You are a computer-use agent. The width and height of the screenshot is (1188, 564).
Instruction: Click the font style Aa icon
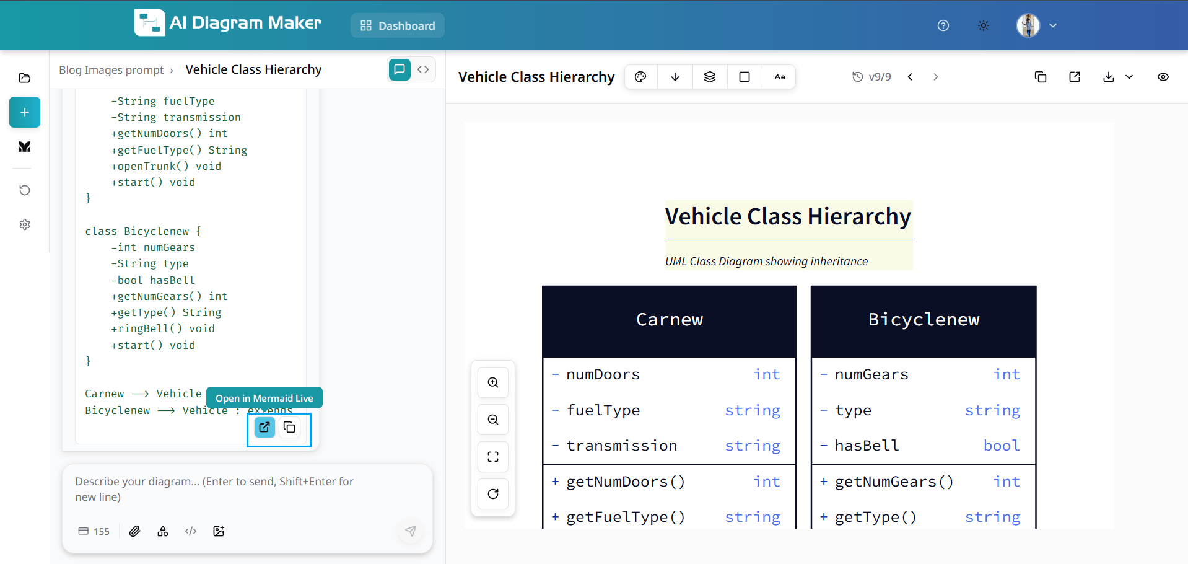[779, 76]
